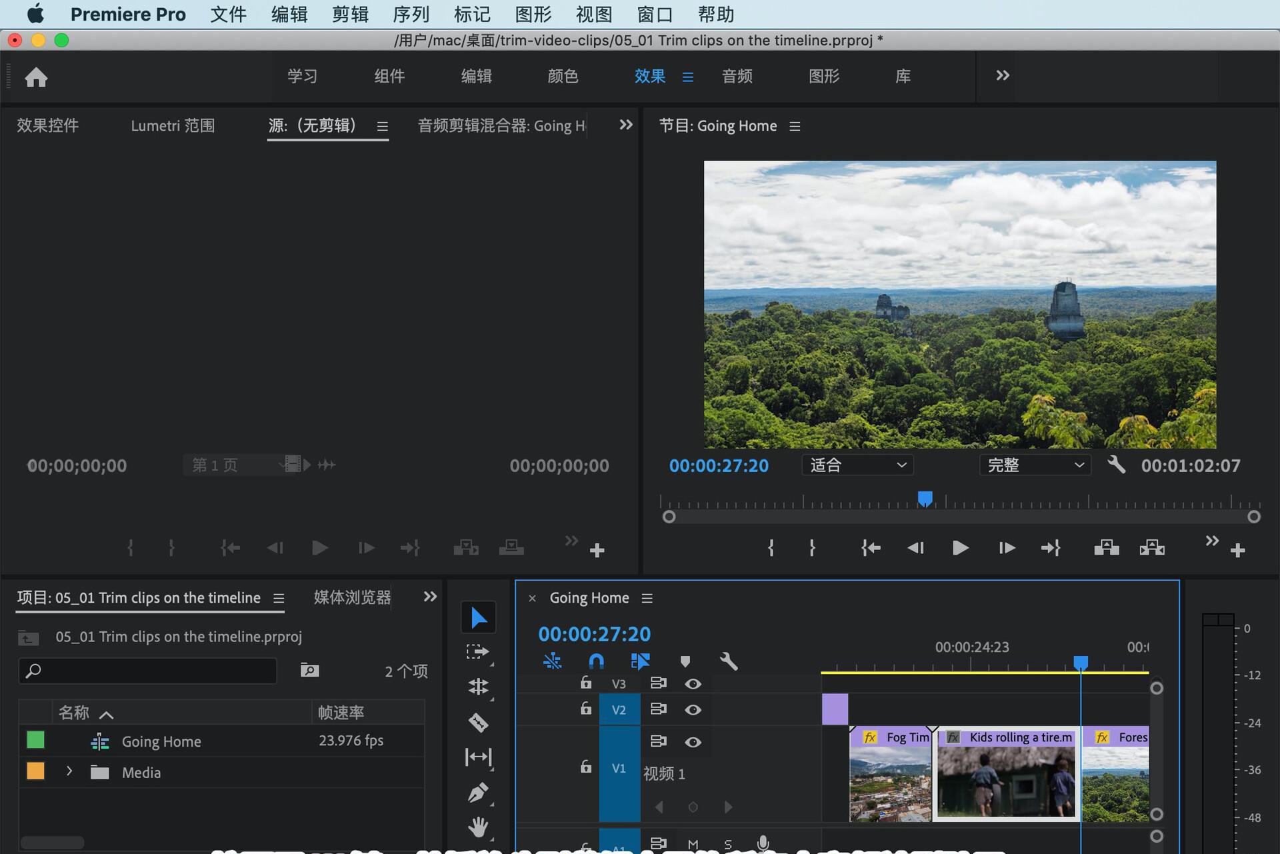This screenshot has height=854, width=1280.
Task: Open the 文件 menu
Action: point(228,14)
